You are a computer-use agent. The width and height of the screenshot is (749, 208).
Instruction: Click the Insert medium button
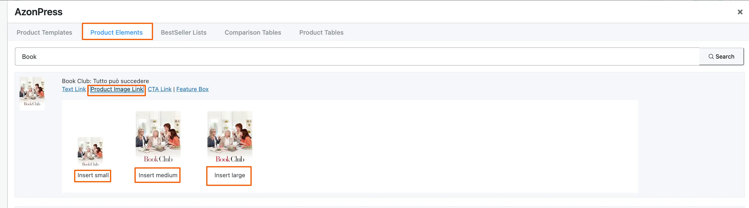point(157,175)
